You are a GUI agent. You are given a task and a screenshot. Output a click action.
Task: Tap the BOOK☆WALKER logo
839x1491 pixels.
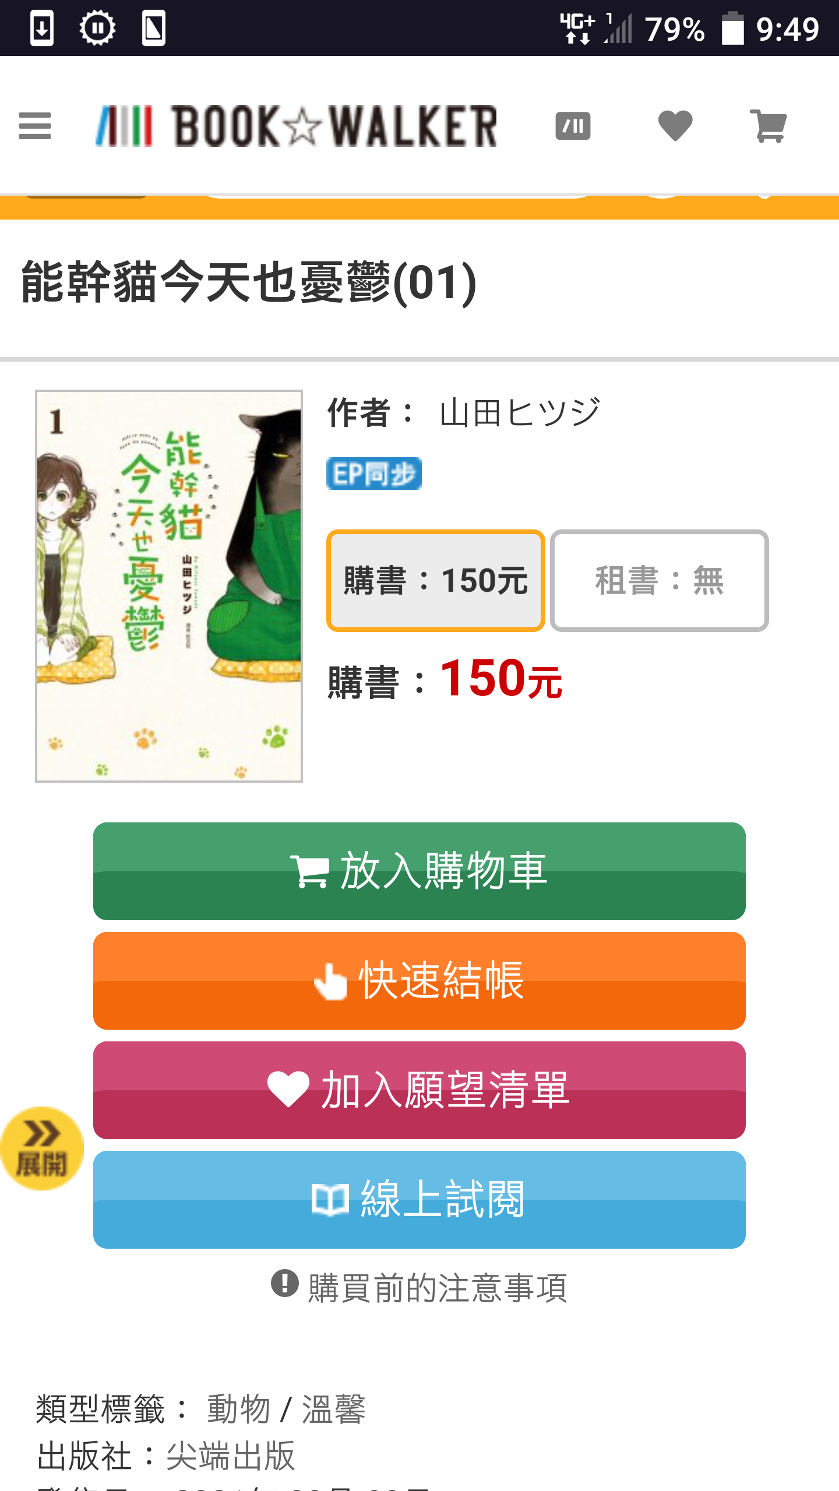(x=296, y=126)
